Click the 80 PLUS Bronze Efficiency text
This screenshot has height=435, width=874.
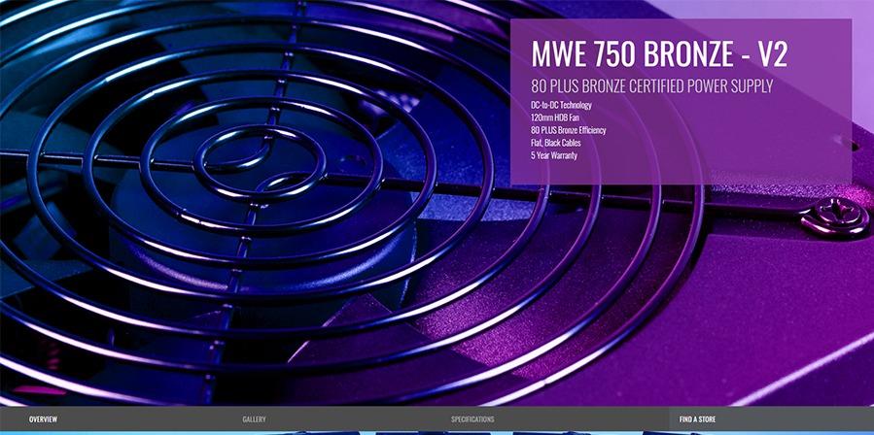pyautogui.click(x=569, y=130)
